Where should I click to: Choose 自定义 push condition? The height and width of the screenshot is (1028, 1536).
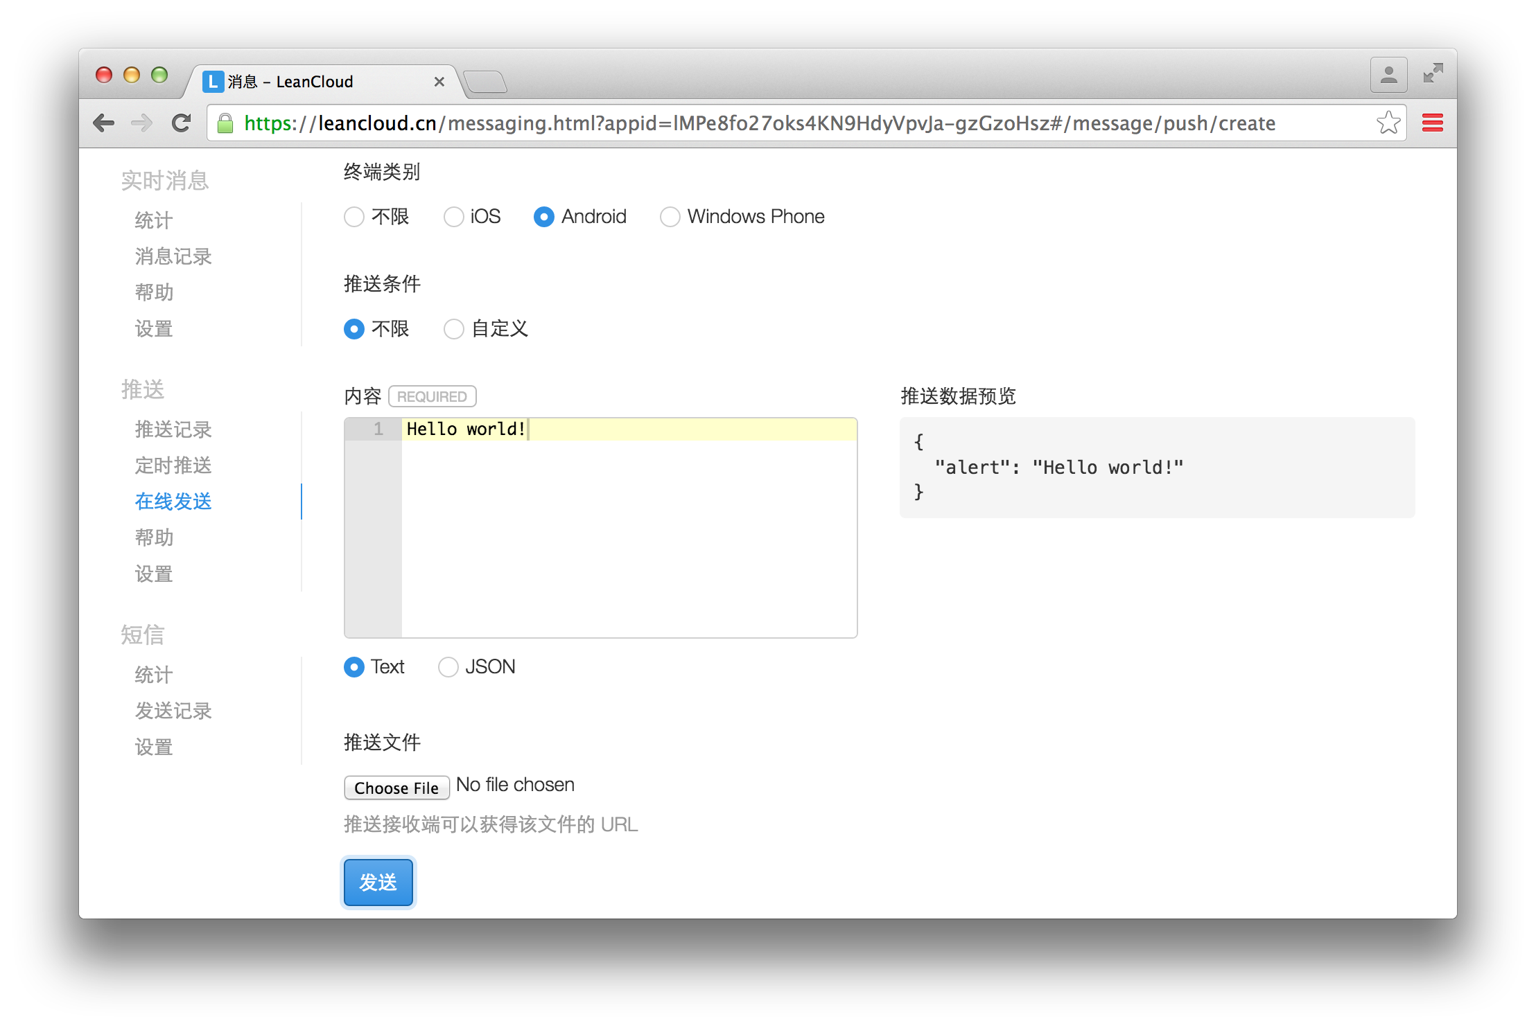coord(454,329)
